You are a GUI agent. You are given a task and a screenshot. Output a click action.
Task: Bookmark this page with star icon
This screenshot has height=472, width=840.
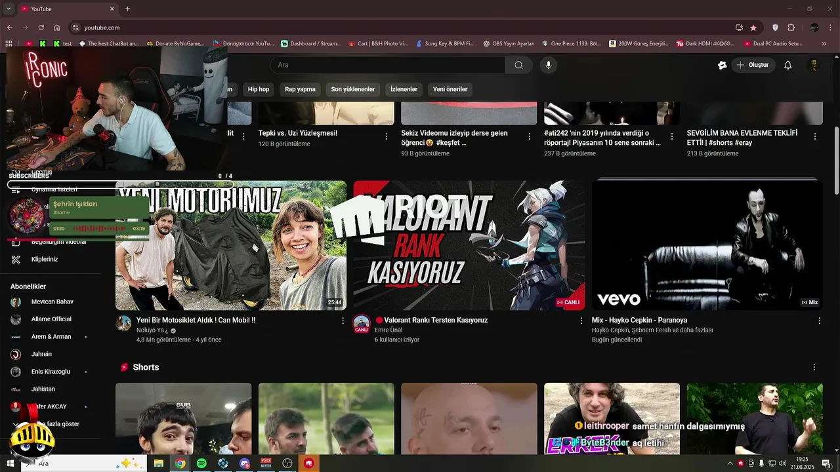pyautogui.click(x=753, y=28)
